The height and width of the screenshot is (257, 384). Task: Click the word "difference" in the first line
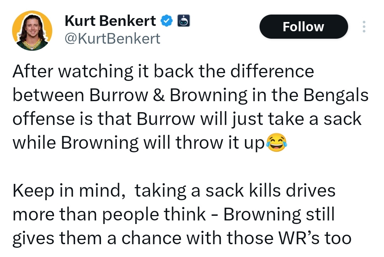(x=273, y=71)
